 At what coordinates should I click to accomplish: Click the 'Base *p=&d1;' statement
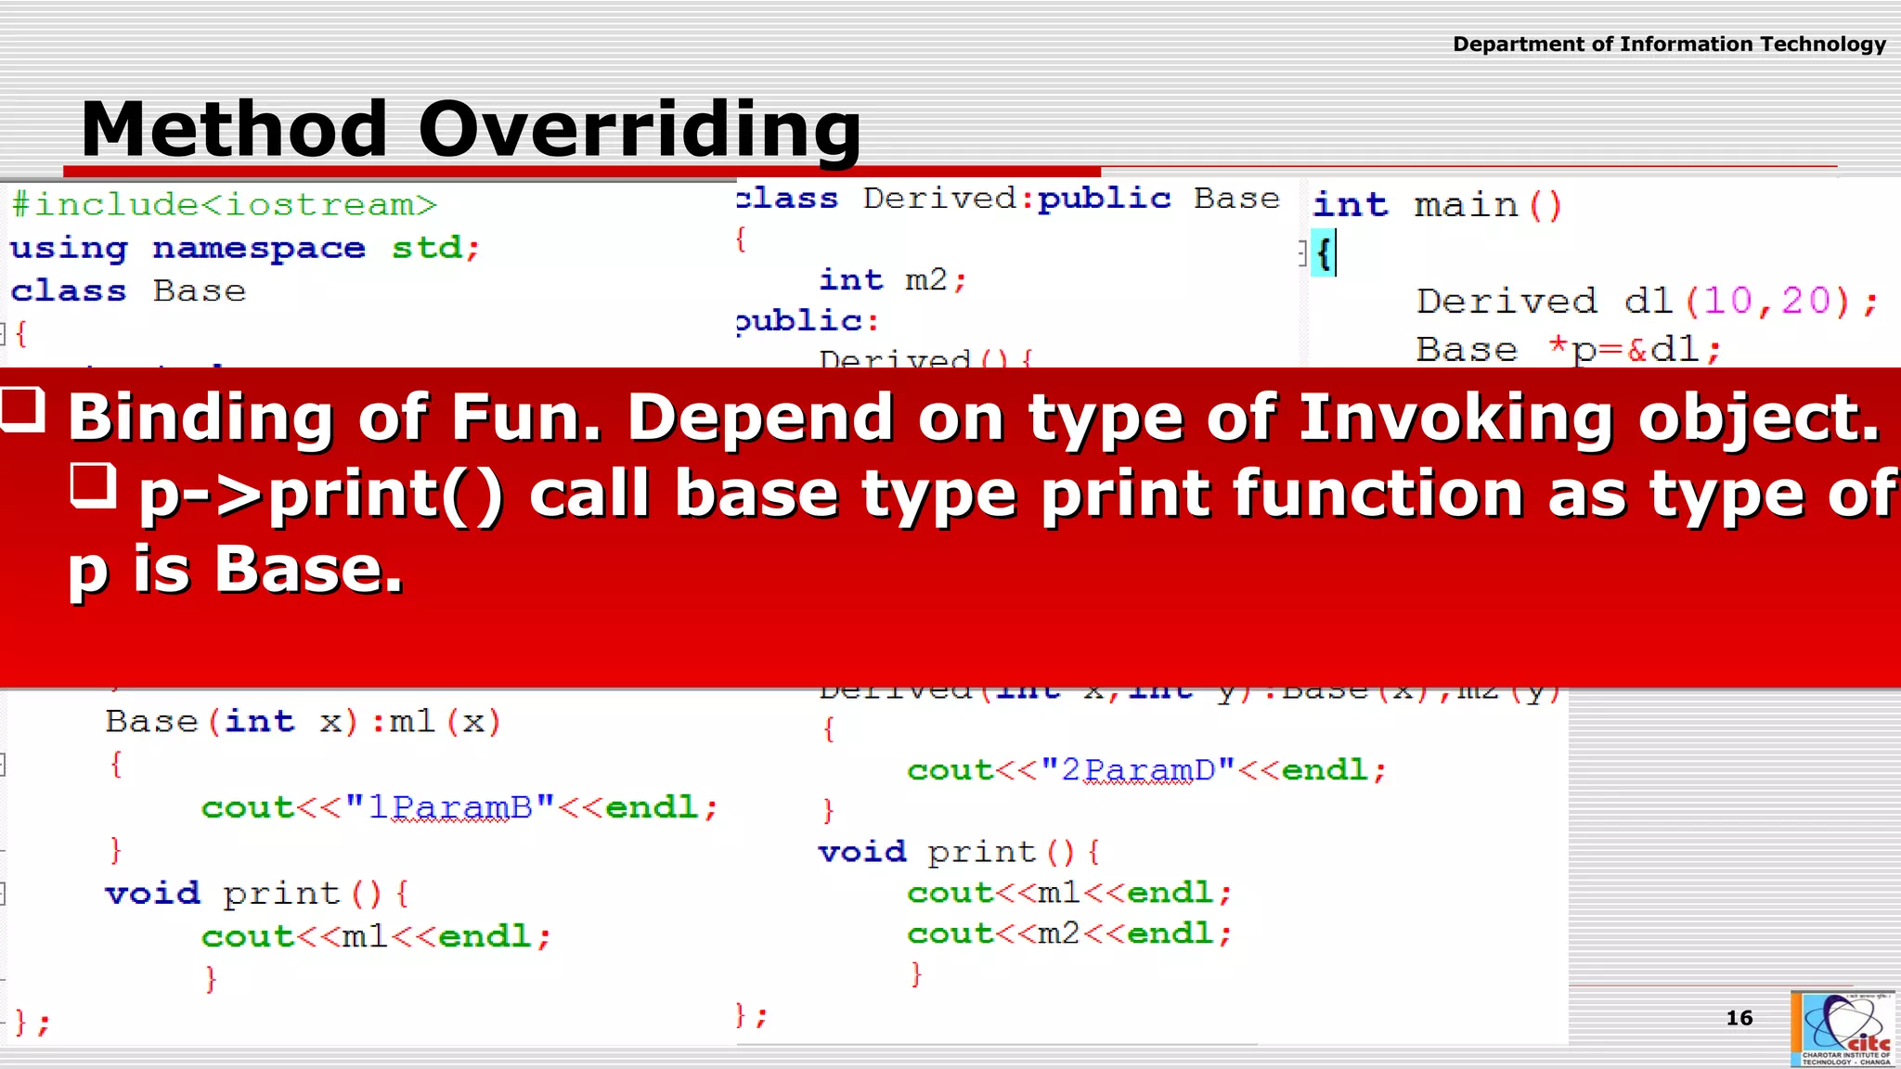click(1569, 350)
